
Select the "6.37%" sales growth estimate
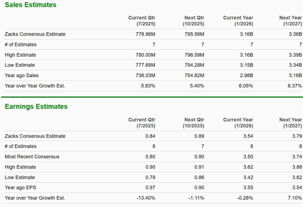295,86
